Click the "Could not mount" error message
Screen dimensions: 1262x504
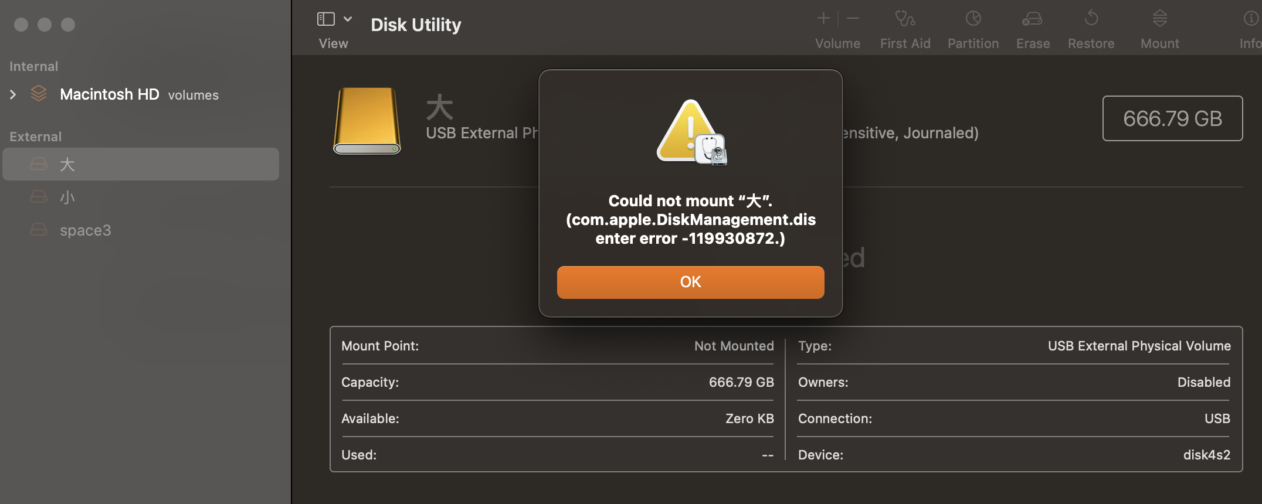[690, 219]
